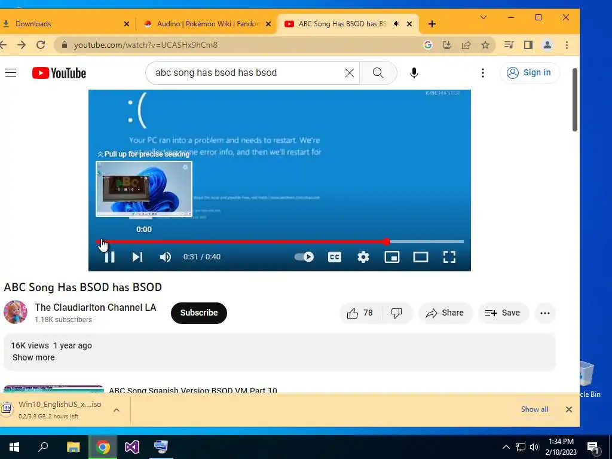Viewport: 612px width, 459px height.
Task: Skip to next video
Action: 137,257
